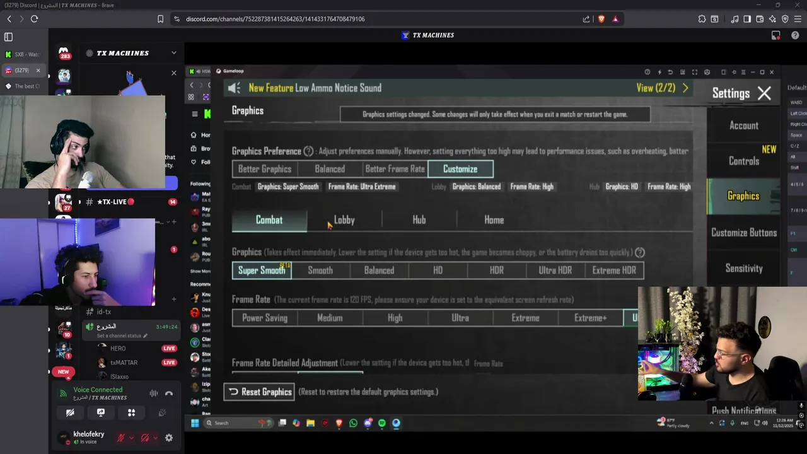Screen dimensions: 807x454
Task: Open the Sensitivity settings section
Action: [x=744, y=268]
